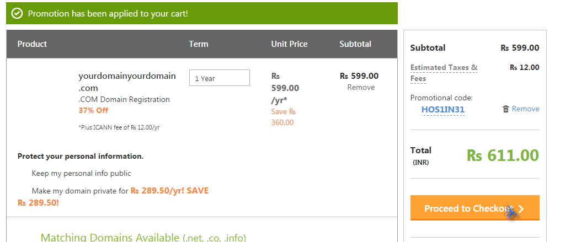Select Keep my personal info public option
This screenshot has width=576, height=242.
81,173
